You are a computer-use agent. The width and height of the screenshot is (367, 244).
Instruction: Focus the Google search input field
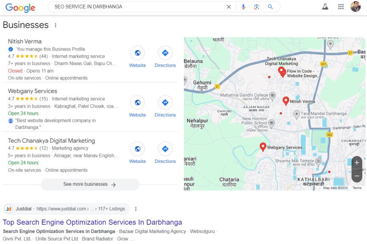coord(138,7)
